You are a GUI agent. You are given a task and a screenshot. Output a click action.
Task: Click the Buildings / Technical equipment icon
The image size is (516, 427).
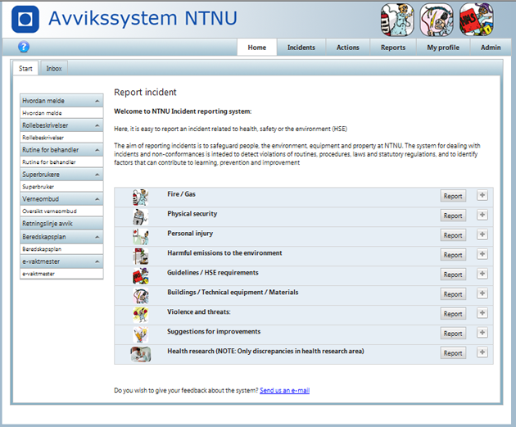coord(141,296)
